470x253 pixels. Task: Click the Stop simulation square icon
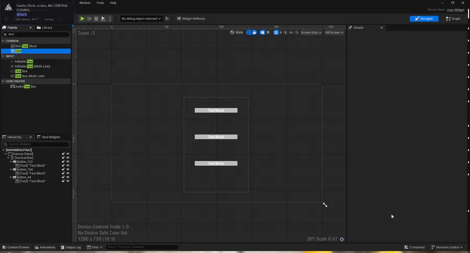[96, 19]
